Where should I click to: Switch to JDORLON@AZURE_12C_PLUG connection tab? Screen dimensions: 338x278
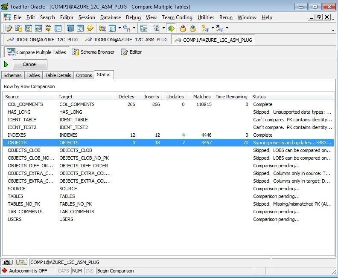(43, 40)
